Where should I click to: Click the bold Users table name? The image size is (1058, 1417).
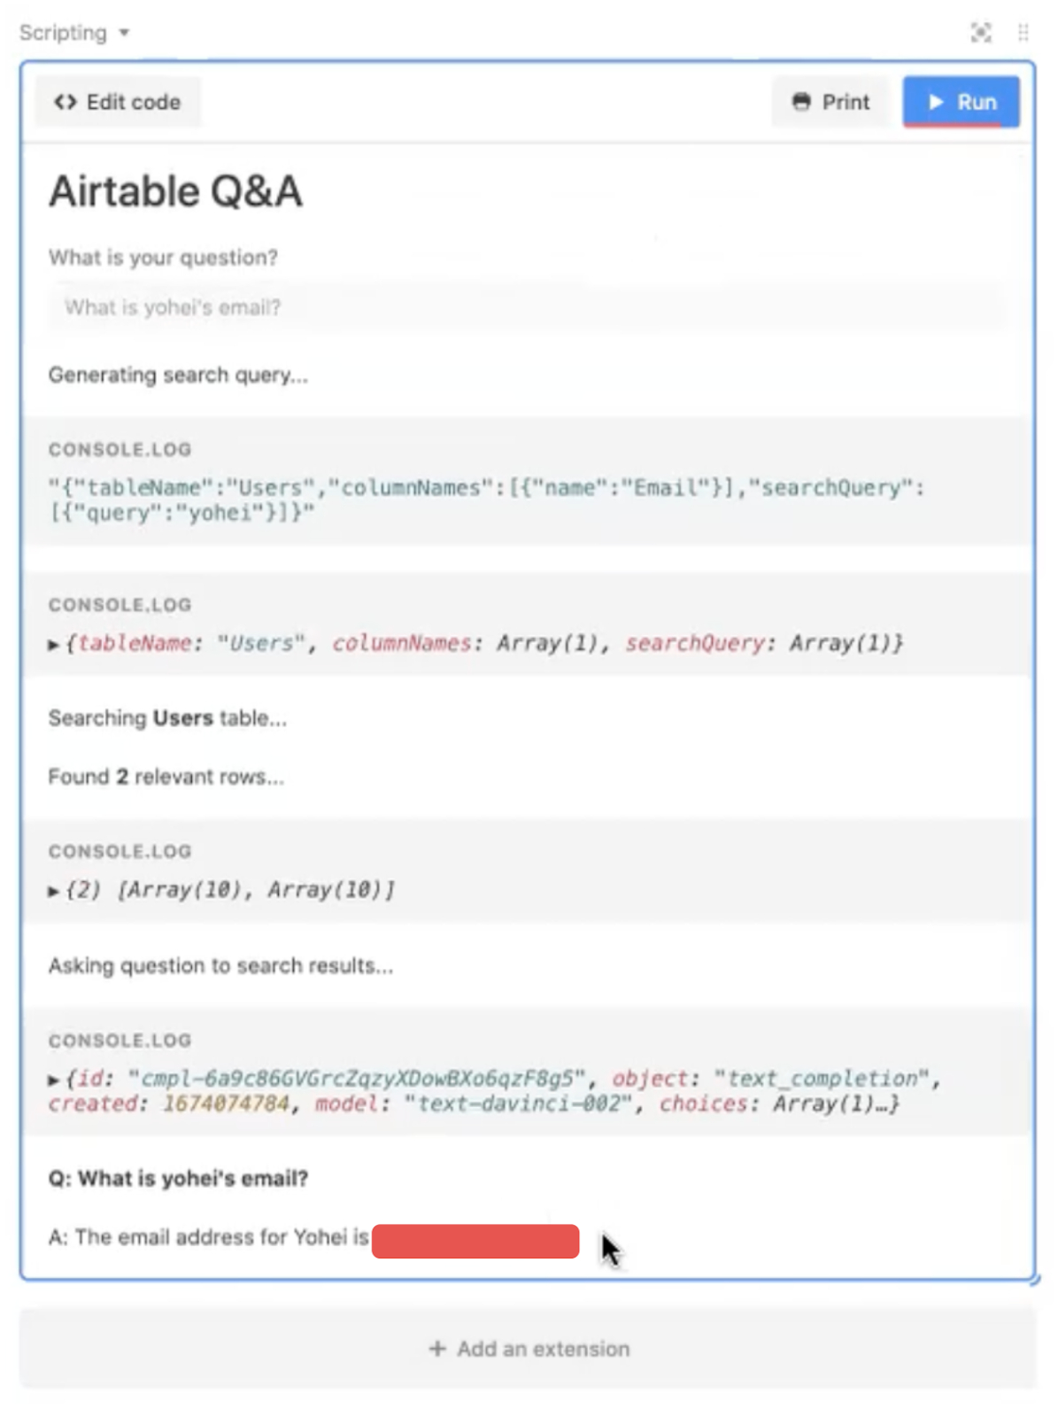[x=182, y=718]
